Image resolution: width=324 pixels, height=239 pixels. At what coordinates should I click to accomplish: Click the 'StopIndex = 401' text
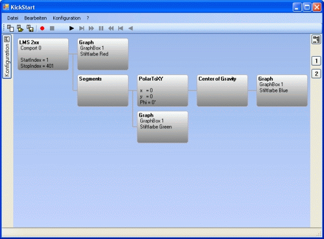[37, 66]
